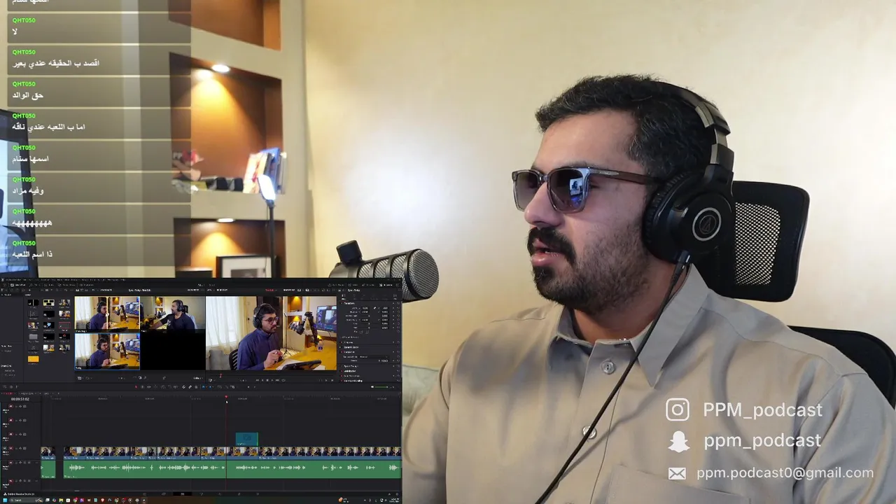Viewport: 896px width, 504px height.
Task: Disable video track V1
Action: click(25, 448)
